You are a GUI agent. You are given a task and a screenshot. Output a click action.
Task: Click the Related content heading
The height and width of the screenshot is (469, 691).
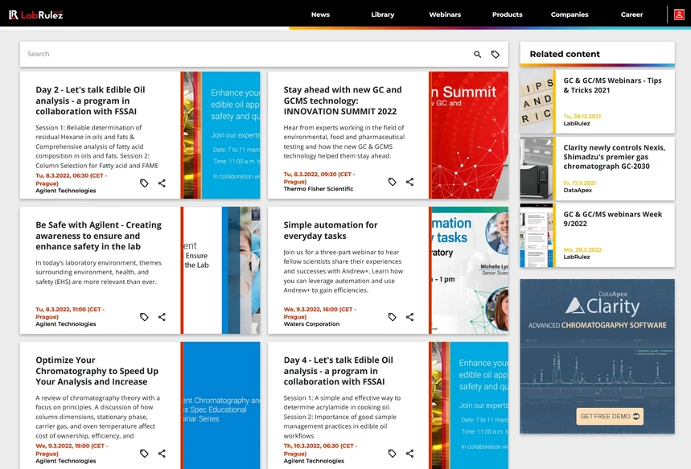(x=565, y=54)
